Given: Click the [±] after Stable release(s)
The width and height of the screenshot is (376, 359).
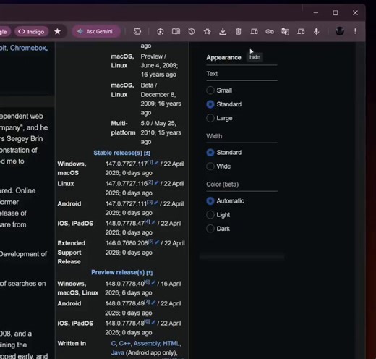Looking at the screenshot, I should 147,153.
